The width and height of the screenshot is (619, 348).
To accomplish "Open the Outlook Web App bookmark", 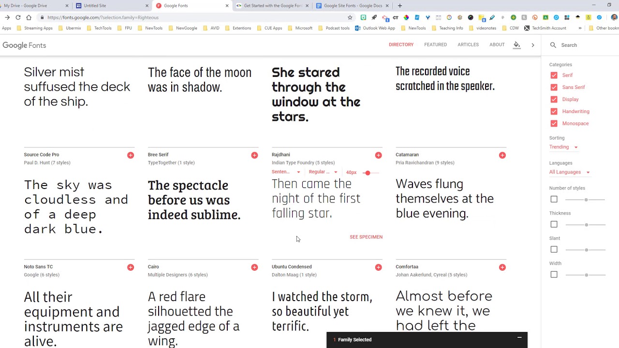I will 375,28.
